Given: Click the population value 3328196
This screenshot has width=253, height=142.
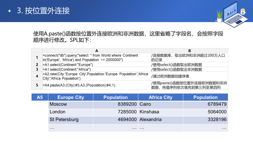Looking at the screenshot, I should tap(217, 120).
